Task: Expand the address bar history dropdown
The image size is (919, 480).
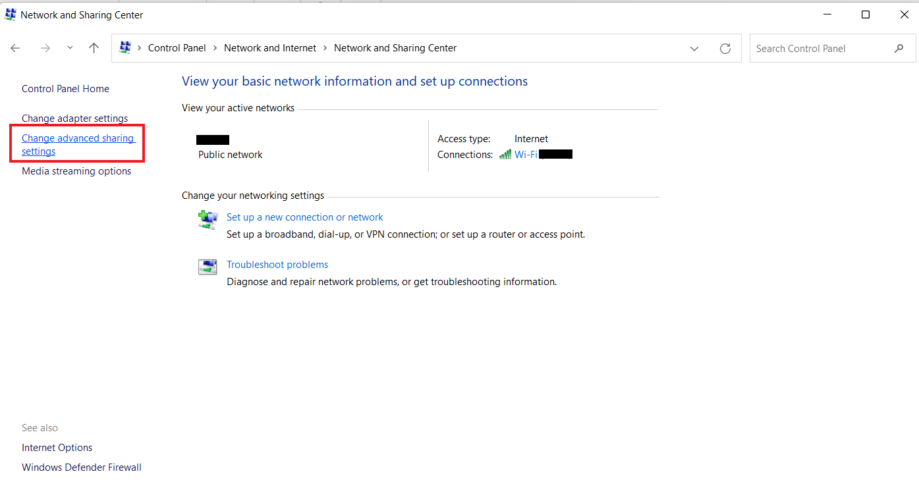Action: point(694,48)
